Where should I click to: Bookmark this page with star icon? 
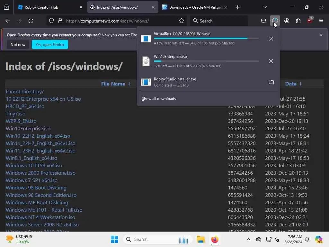(x=182, y=21)
